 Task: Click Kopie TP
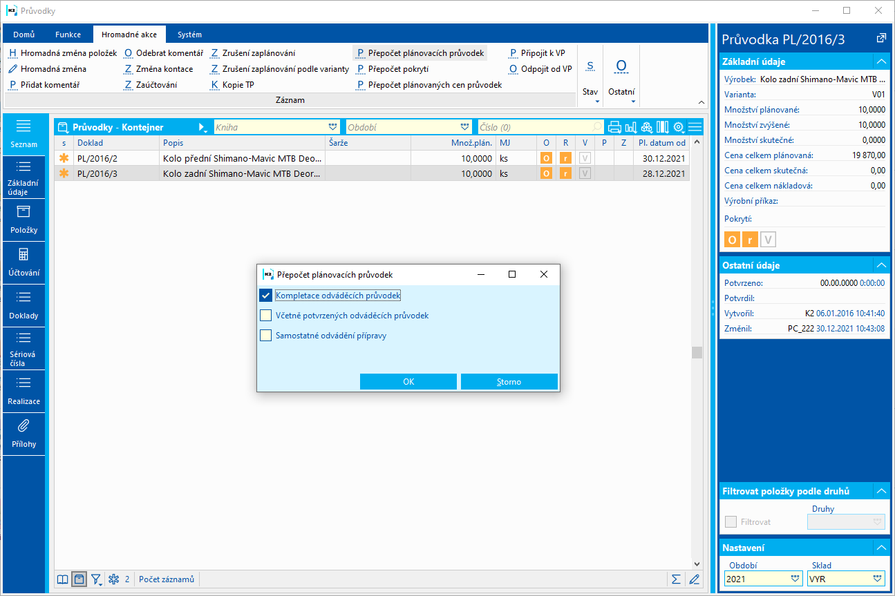(x=233, y=85)
